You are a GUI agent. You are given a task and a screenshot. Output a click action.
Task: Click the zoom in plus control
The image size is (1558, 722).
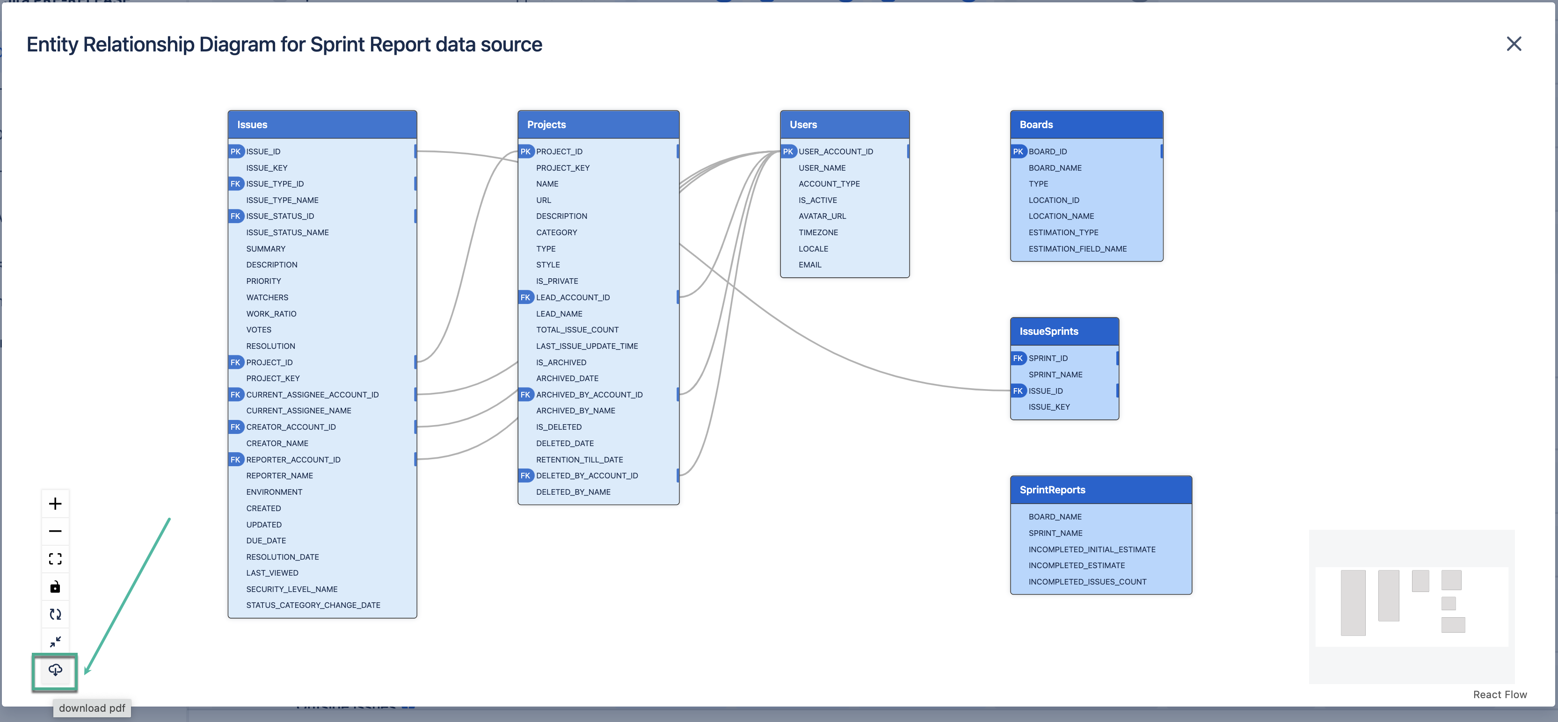pos(55,504)
